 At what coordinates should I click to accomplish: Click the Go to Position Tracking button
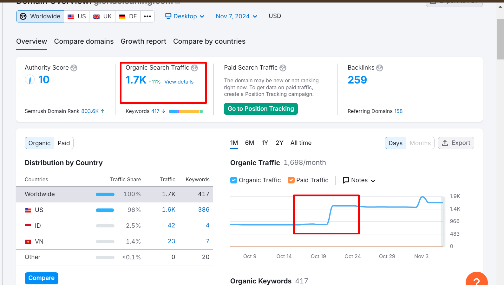click(261, 109)
